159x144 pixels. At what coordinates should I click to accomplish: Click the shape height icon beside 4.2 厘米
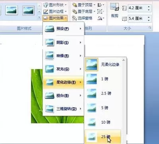coord(124,8)
